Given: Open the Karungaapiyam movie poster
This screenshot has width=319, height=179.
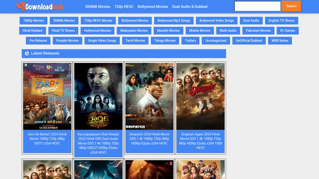Looking at the screenshot, I should pos(98,96).
